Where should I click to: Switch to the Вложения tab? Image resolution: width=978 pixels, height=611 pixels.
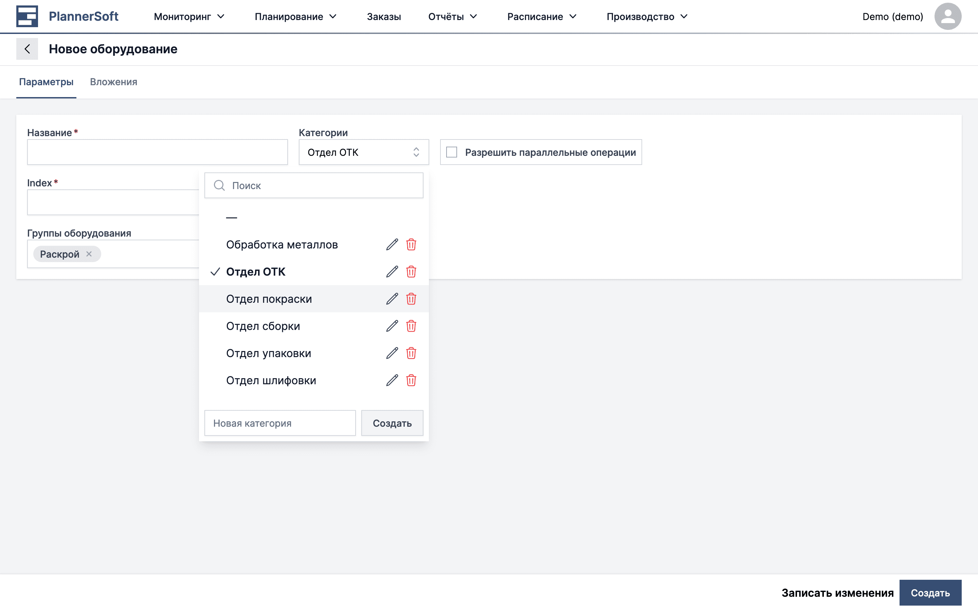(x=113, y=82)
